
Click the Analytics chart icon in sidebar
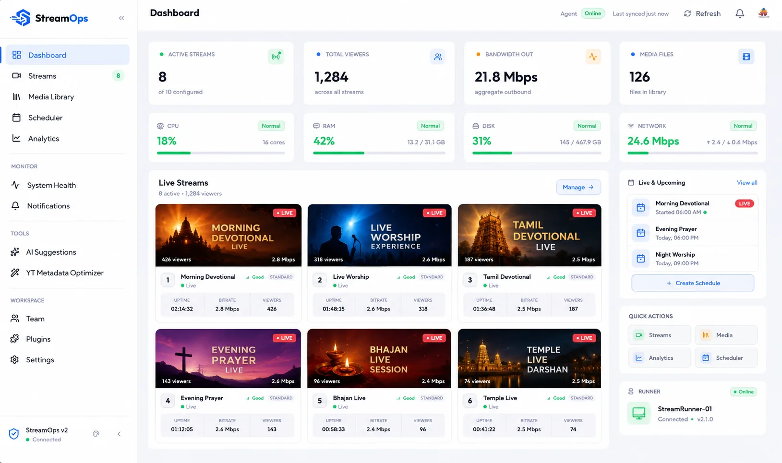click(x=16, y=138)
